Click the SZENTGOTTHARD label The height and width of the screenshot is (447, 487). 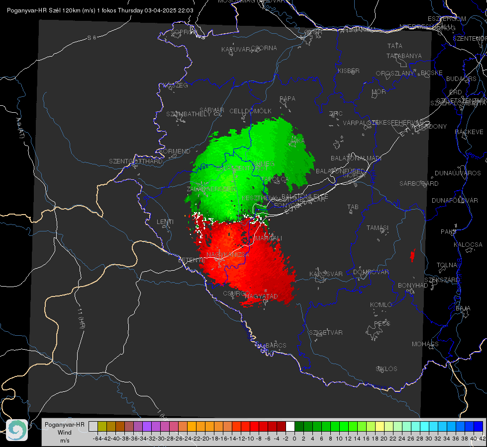coord(136,161)
